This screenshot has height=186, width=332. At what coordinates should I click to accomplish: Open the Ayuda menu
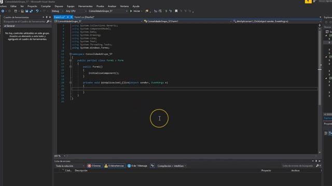(136, 6)
